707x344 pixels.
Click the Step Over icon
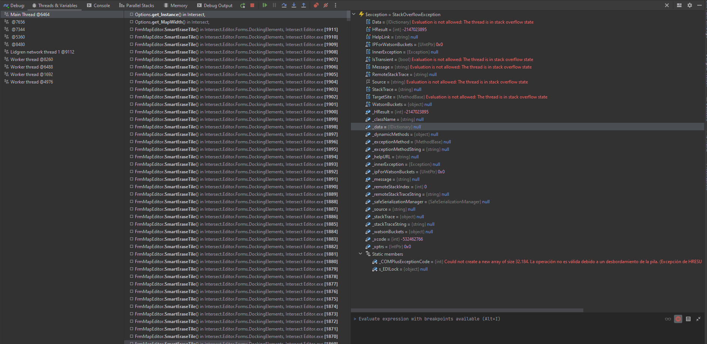click(x=284, y=5)
